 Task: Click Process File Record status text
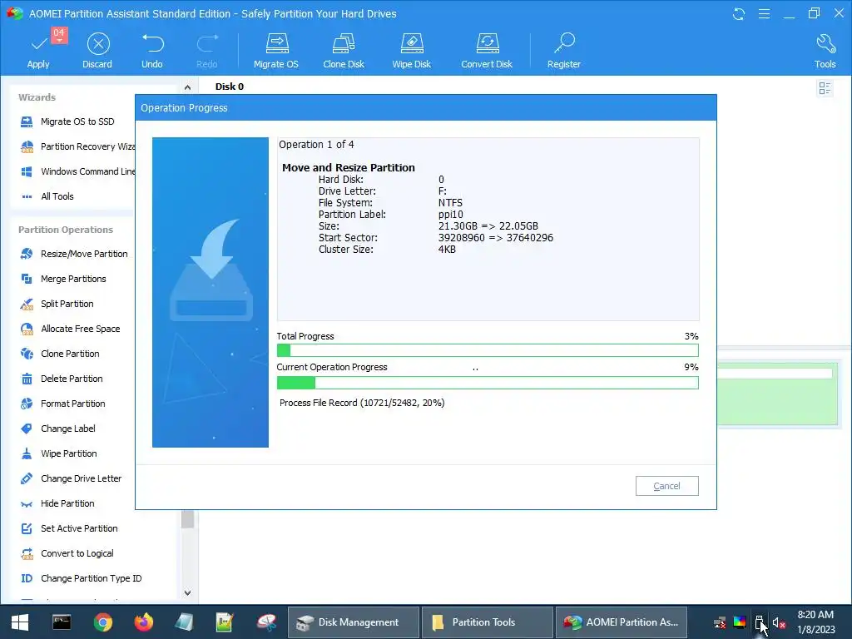click(362, 404)
